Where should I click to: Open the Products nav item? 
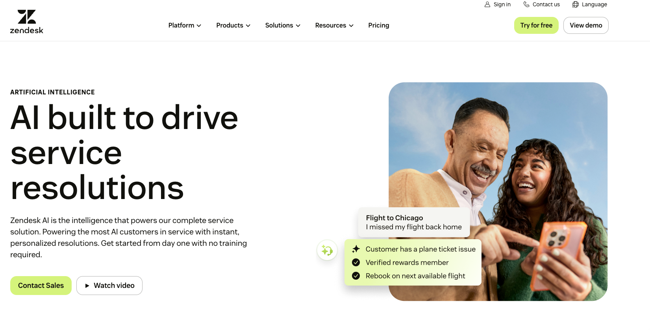point(233,25)
